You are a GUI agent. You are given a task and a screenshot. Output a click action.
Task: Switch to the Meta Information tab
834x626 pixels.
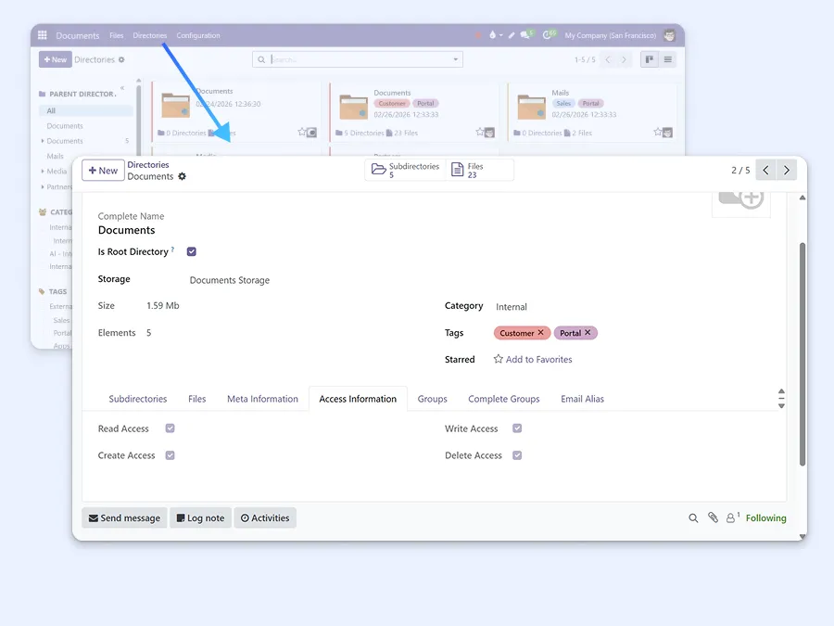[x=262, y=398]
